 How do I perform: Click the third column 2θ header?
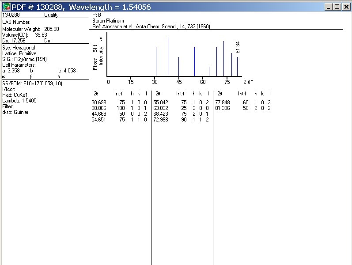coord(220,94)
